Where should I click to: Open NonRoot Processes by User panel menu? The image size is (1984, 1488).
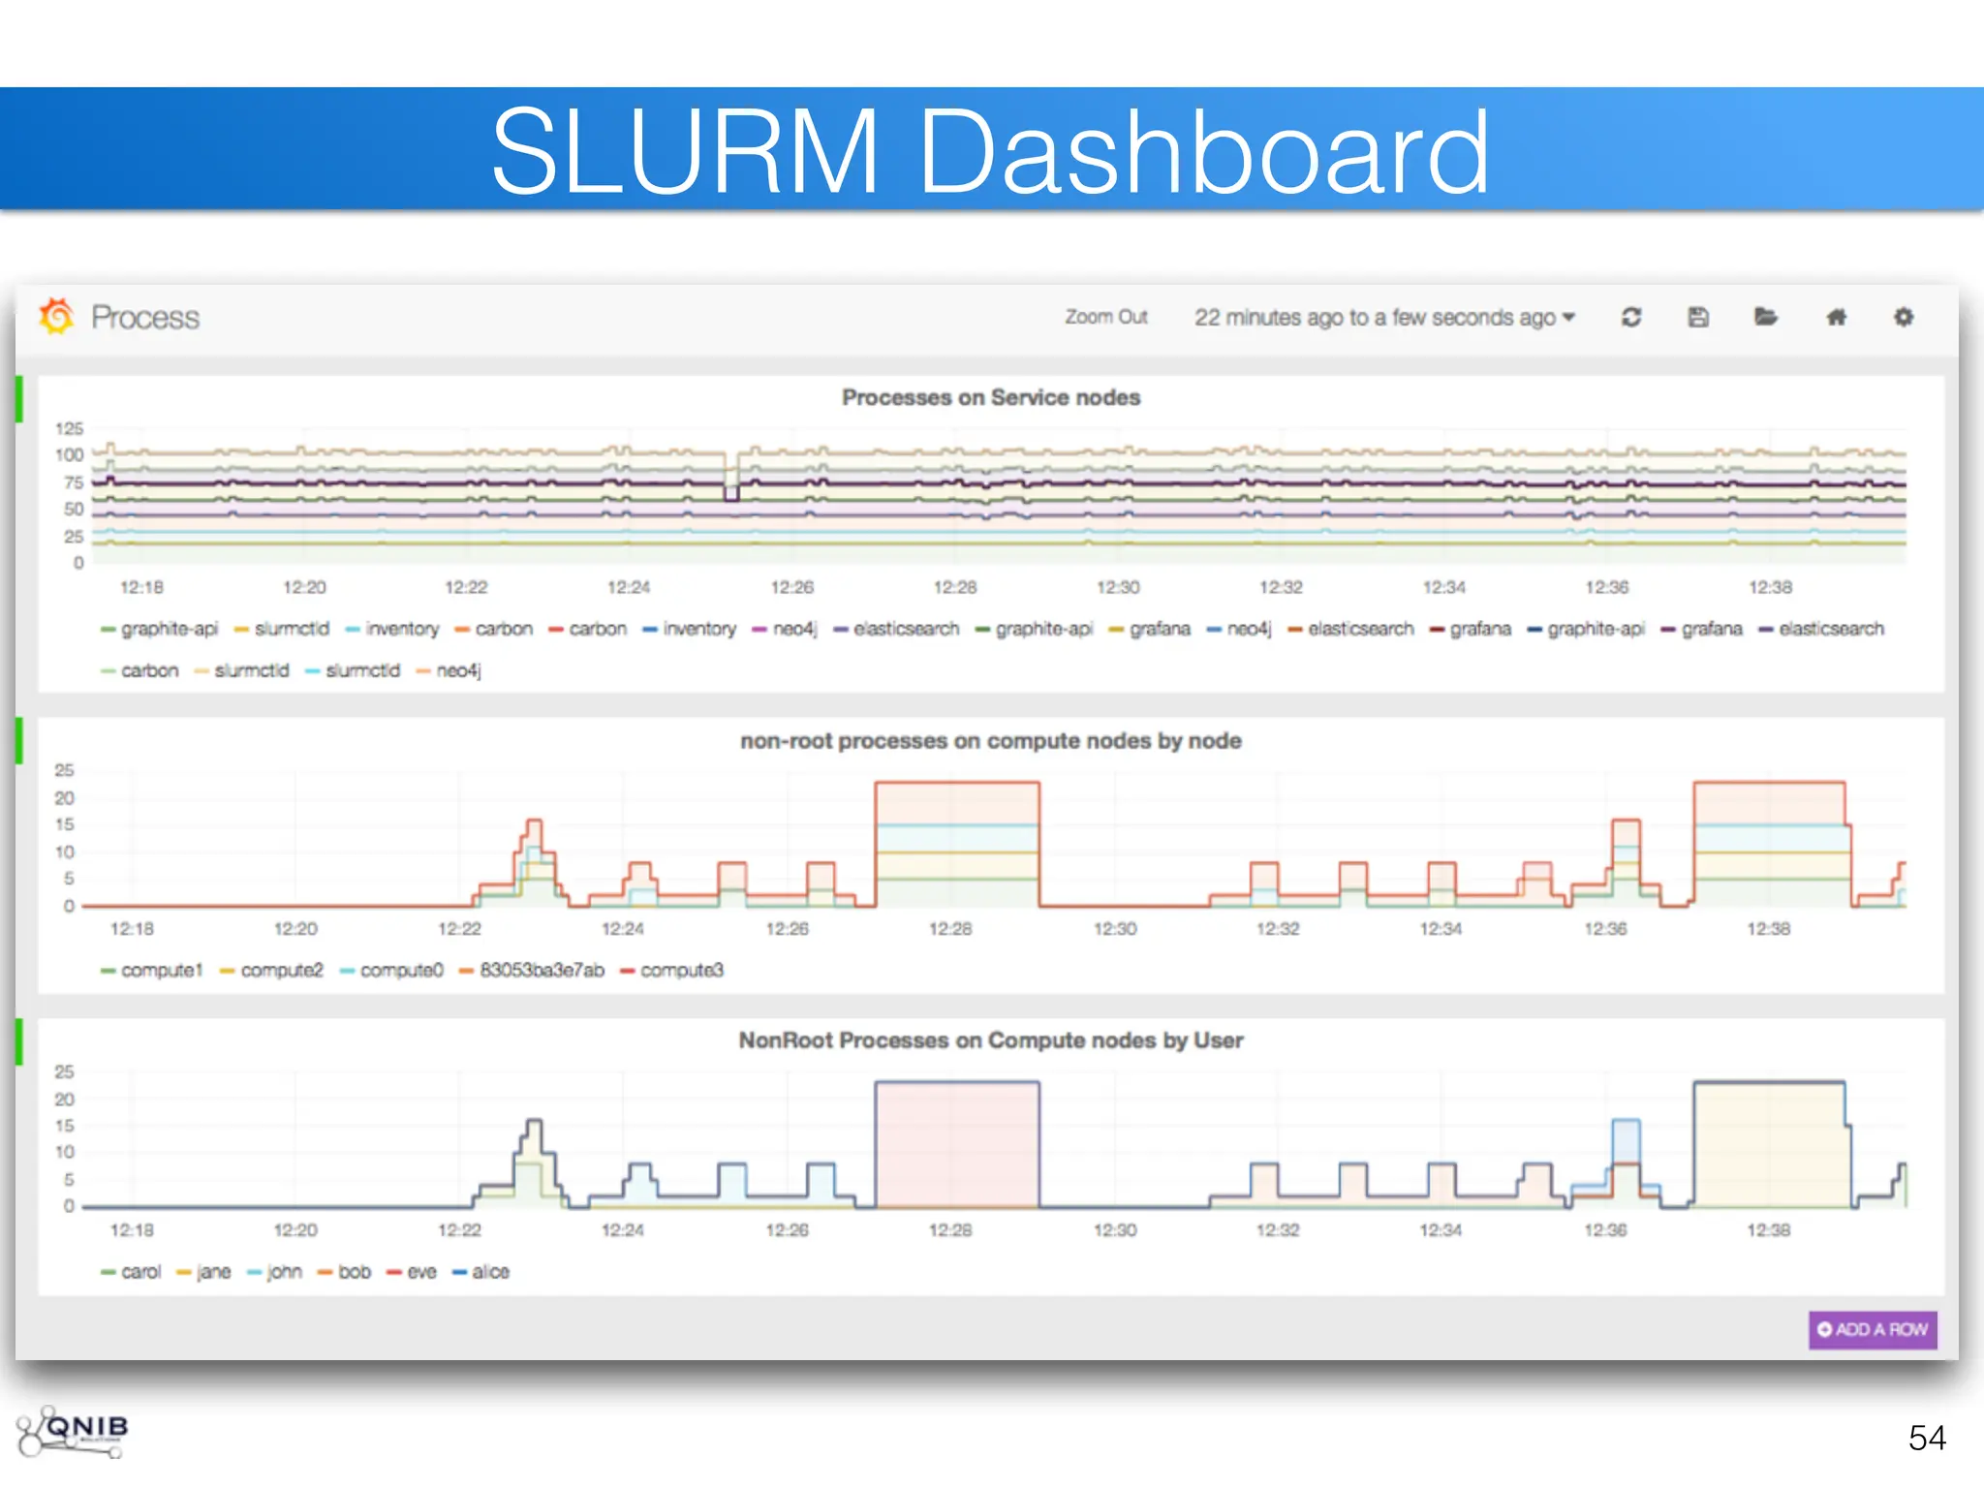point(990,1040)
